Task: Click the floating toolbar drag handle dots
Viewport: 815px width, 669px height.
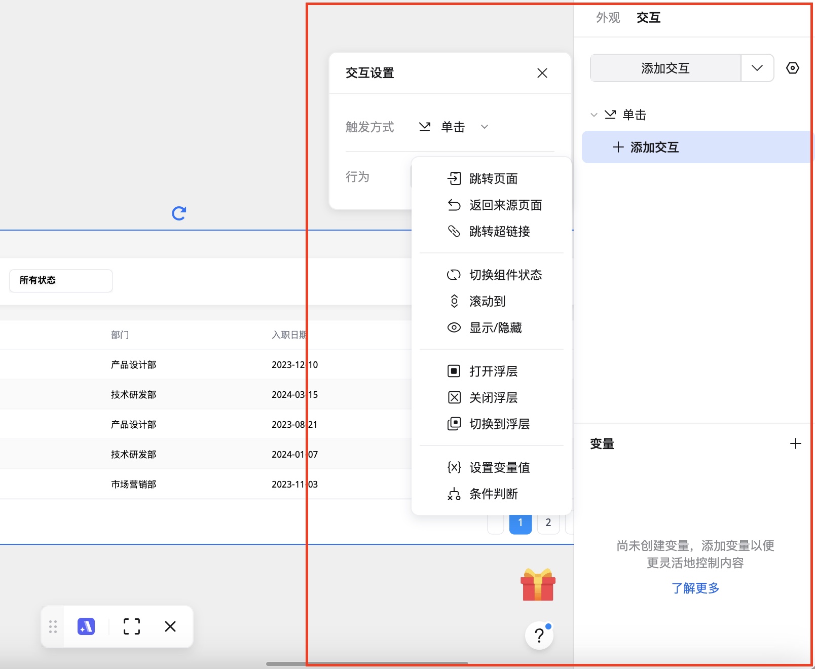Action: pos(53,627)
